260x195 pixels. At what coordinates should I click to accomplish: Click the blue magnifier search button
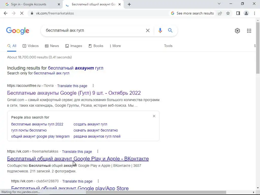tap(170, 30)
